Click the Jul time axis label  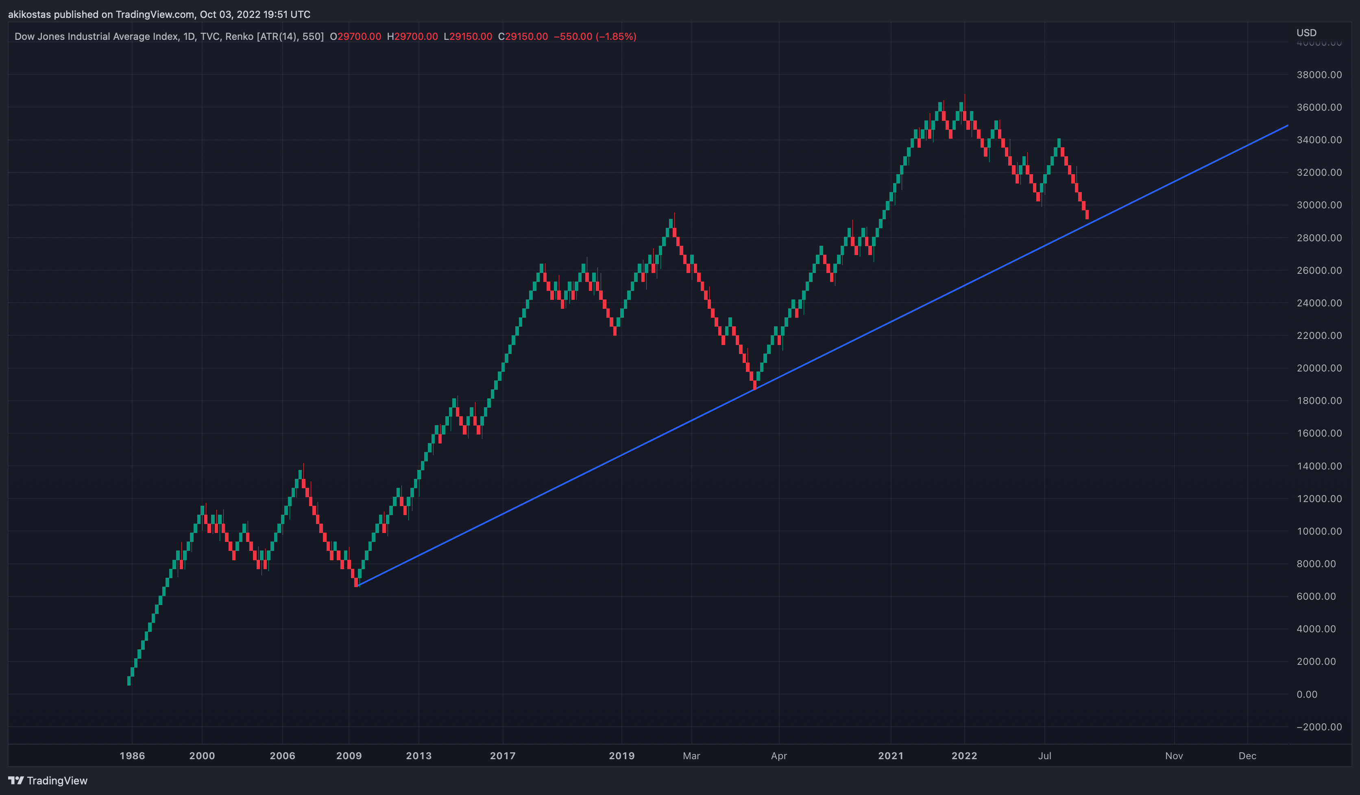(1044, 756)
